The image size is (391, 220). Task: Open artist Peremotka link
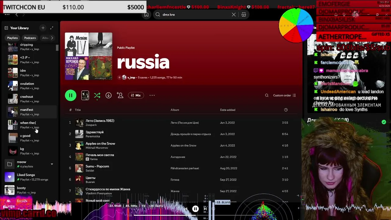(93, 136)
